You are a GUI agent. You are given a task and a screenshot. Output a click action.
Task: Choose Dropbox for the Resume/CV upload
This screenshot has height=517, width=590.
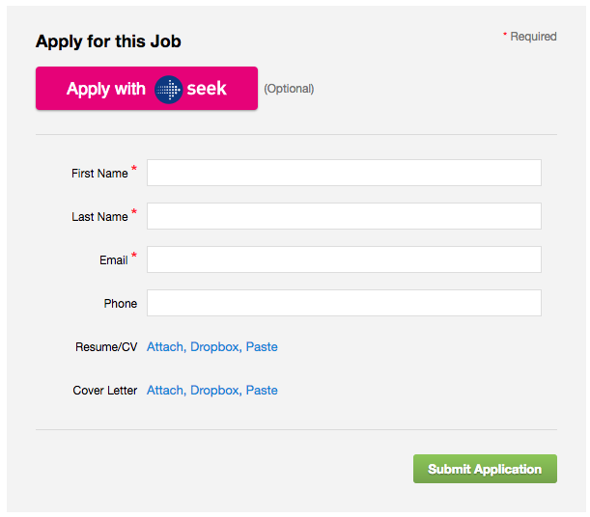point(214,346)
